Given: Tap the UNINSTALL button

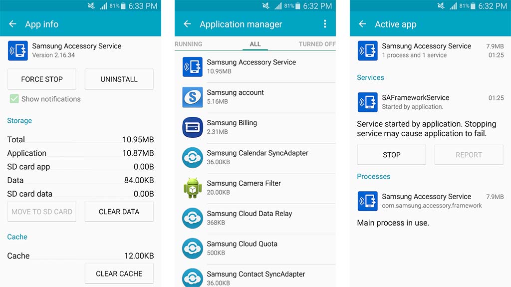Looking at the screenshot, I should click(119, 79).
